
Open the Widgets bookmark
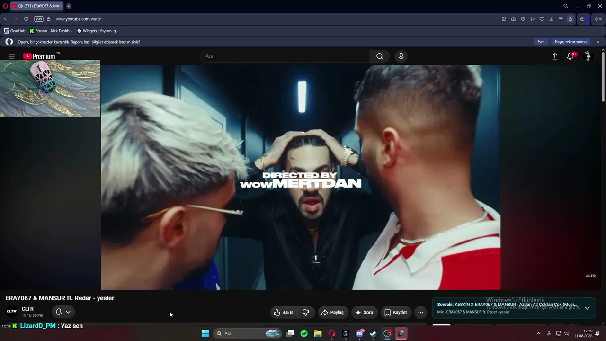pyautogui.click(x=98, y=31)
